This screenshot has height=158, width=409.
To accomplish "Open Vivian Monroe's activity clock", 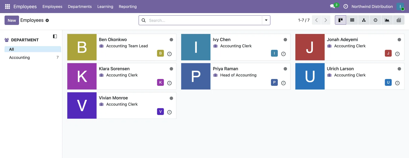I will pyautogui.click(x=169, y=112).
